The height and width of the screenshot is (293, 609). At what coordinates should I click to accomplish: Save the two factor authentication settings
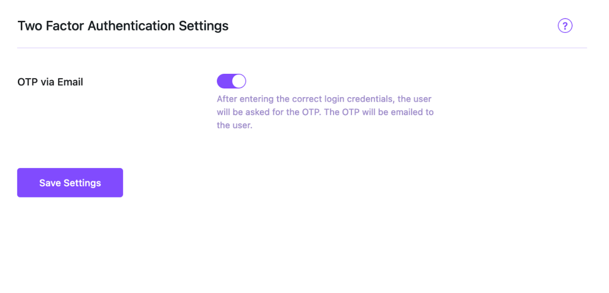tap(70, 183)
